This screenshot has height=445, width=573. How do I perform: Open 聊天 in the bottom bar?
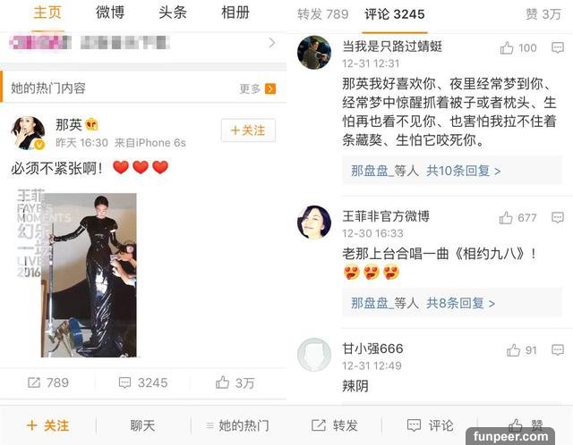142,425
